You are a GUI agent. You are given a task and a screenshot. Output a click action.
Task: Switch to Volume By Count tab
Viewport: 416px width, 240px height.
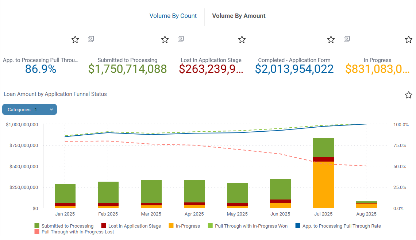[x=173, y=16]
